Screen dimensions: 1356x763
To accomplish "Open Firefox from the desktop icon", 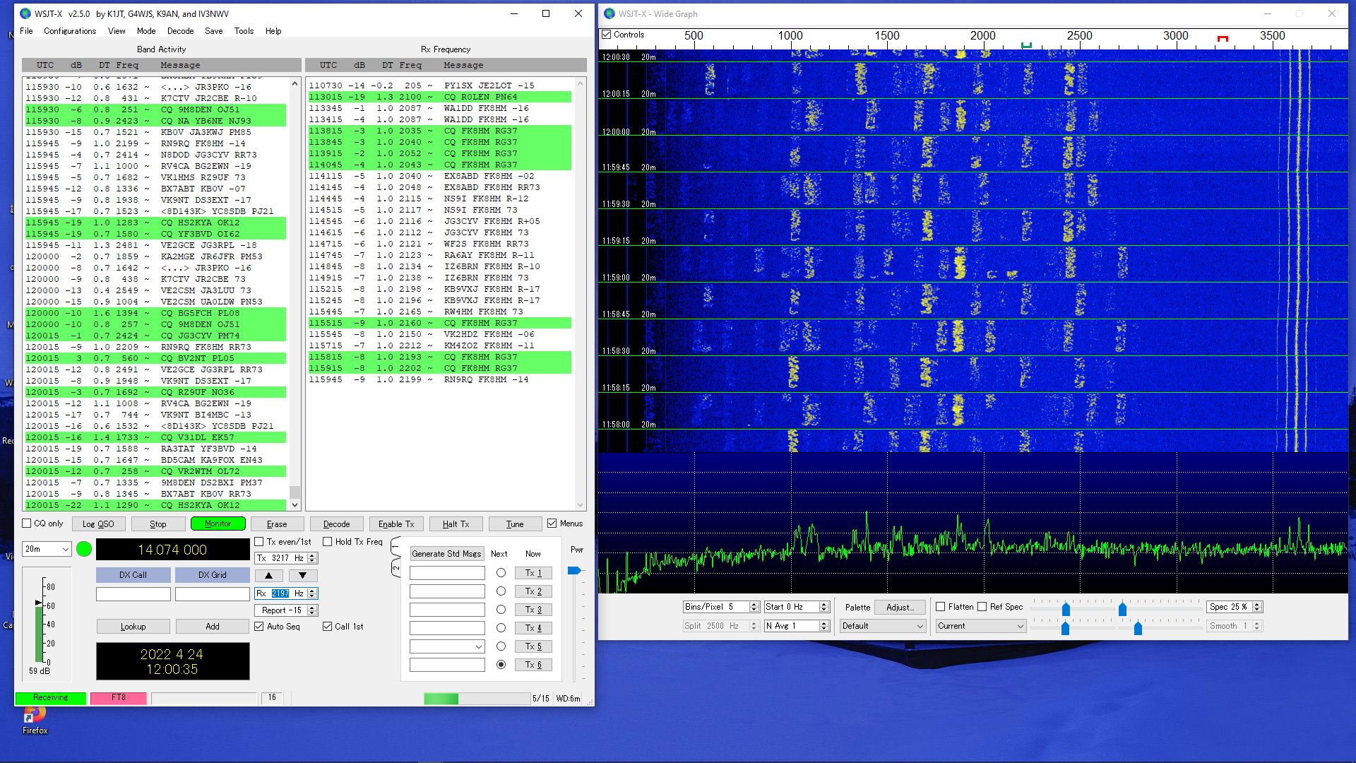I will (35, 719).
